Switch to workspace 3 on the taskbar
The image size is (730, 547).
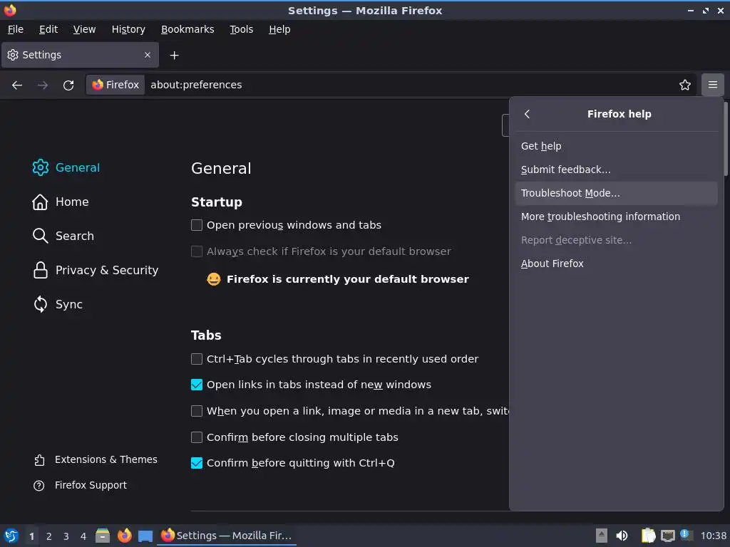click(x=66, y=536)
